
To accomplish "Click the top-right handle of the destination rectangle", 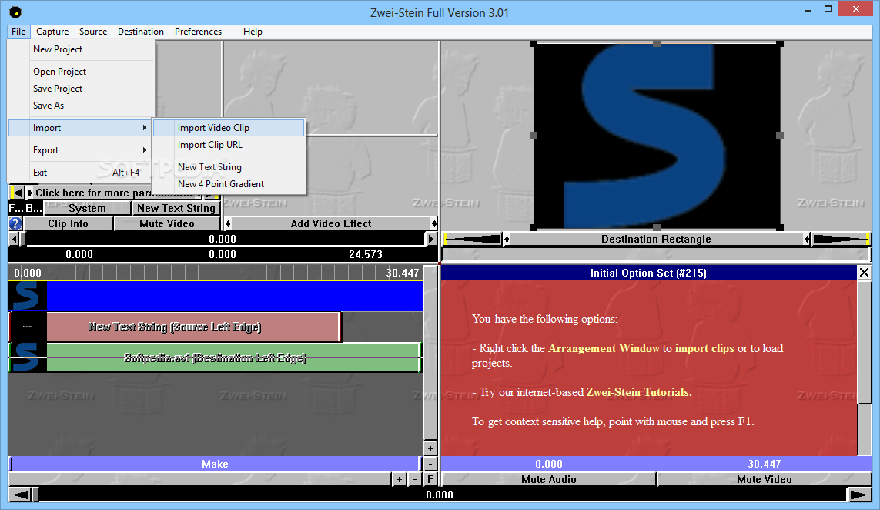I will 780,43.
